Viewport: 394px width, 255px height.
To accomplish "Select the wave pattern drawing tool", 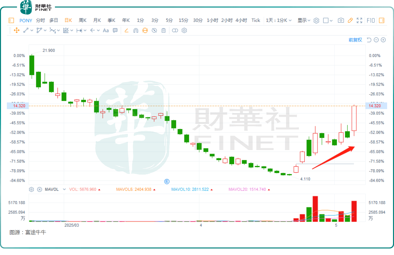I will coord(52,30).
